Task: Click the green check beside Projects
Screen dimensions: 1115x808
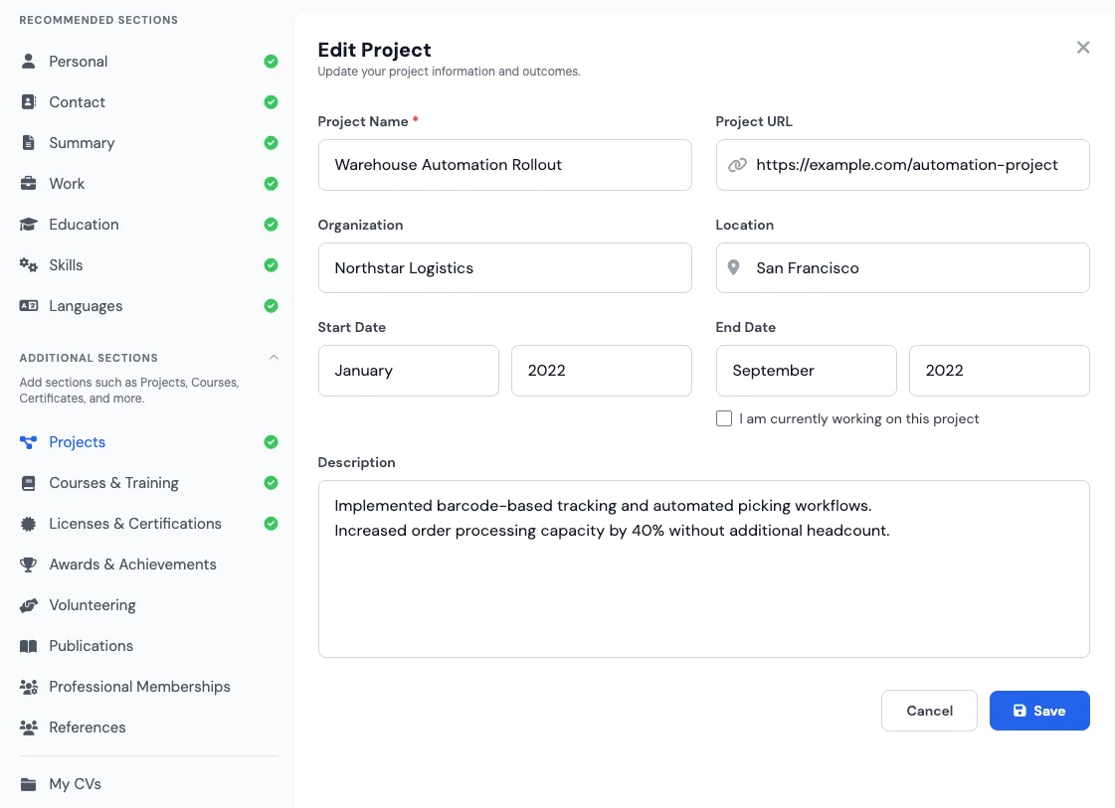Action: coord(271,442)
